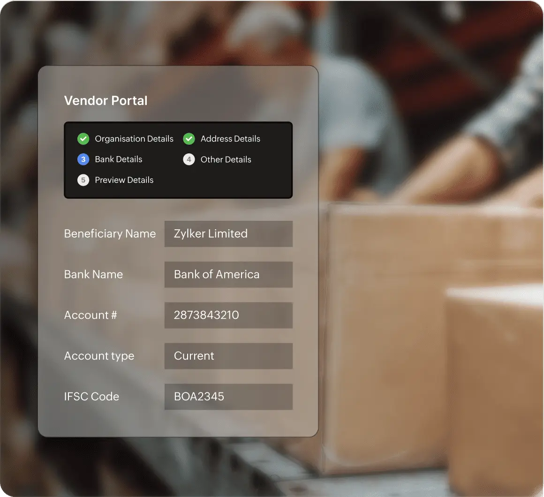Click the IFSC Code field showing BOA2345

(x=229, y=397)
